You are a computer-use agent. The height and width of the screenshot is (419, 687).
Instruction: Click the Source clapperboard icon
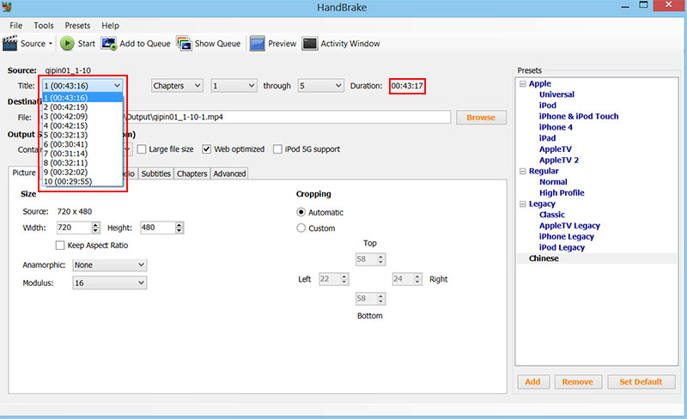pos(11,44)
